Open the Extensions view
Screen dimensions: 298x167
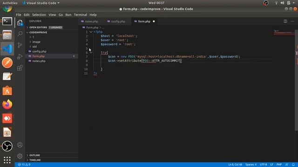(x=20, y=68)
